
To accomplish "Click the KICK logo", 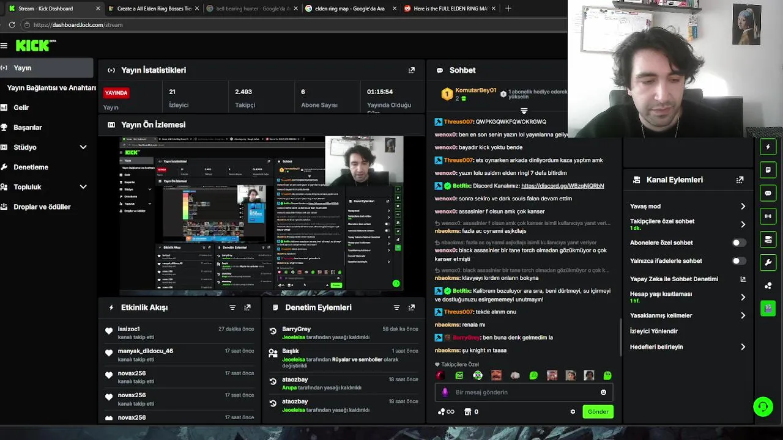I will pyautogui.click(x=35, y=46).
